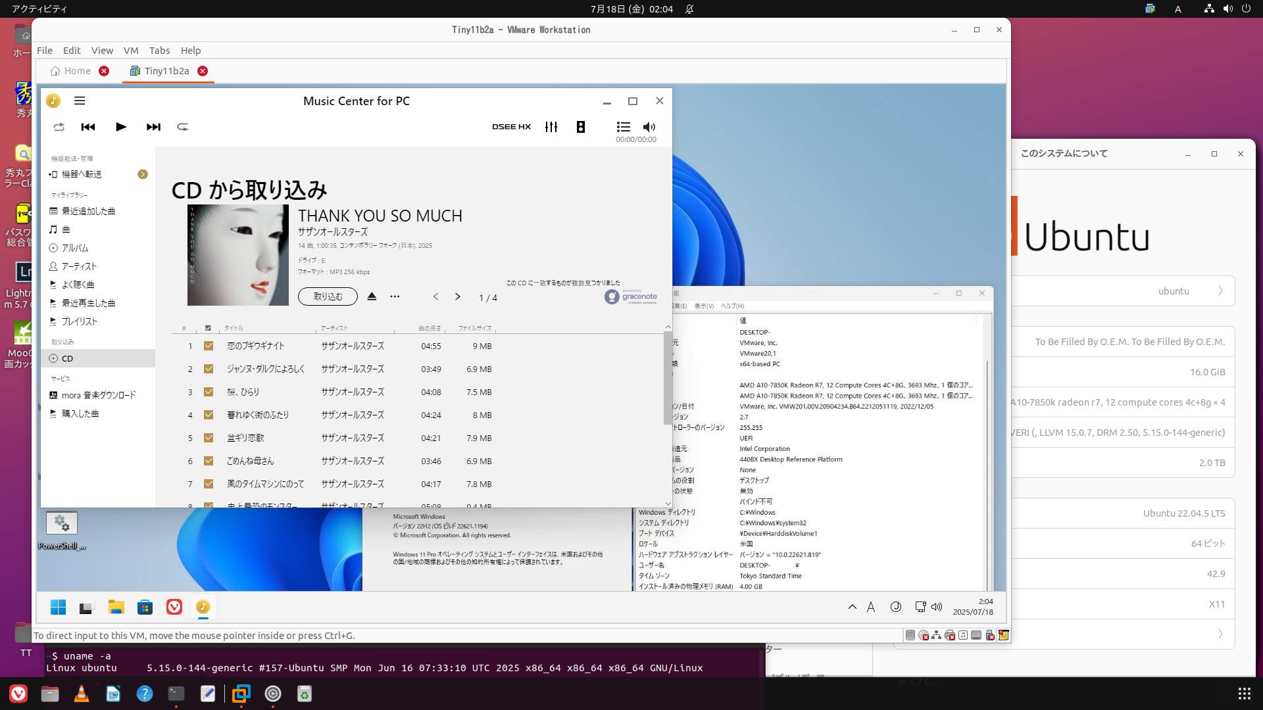Switch to the Home tab in VMware
Image resolution: width=1263 pixels, height=710 pixels.
71,71
